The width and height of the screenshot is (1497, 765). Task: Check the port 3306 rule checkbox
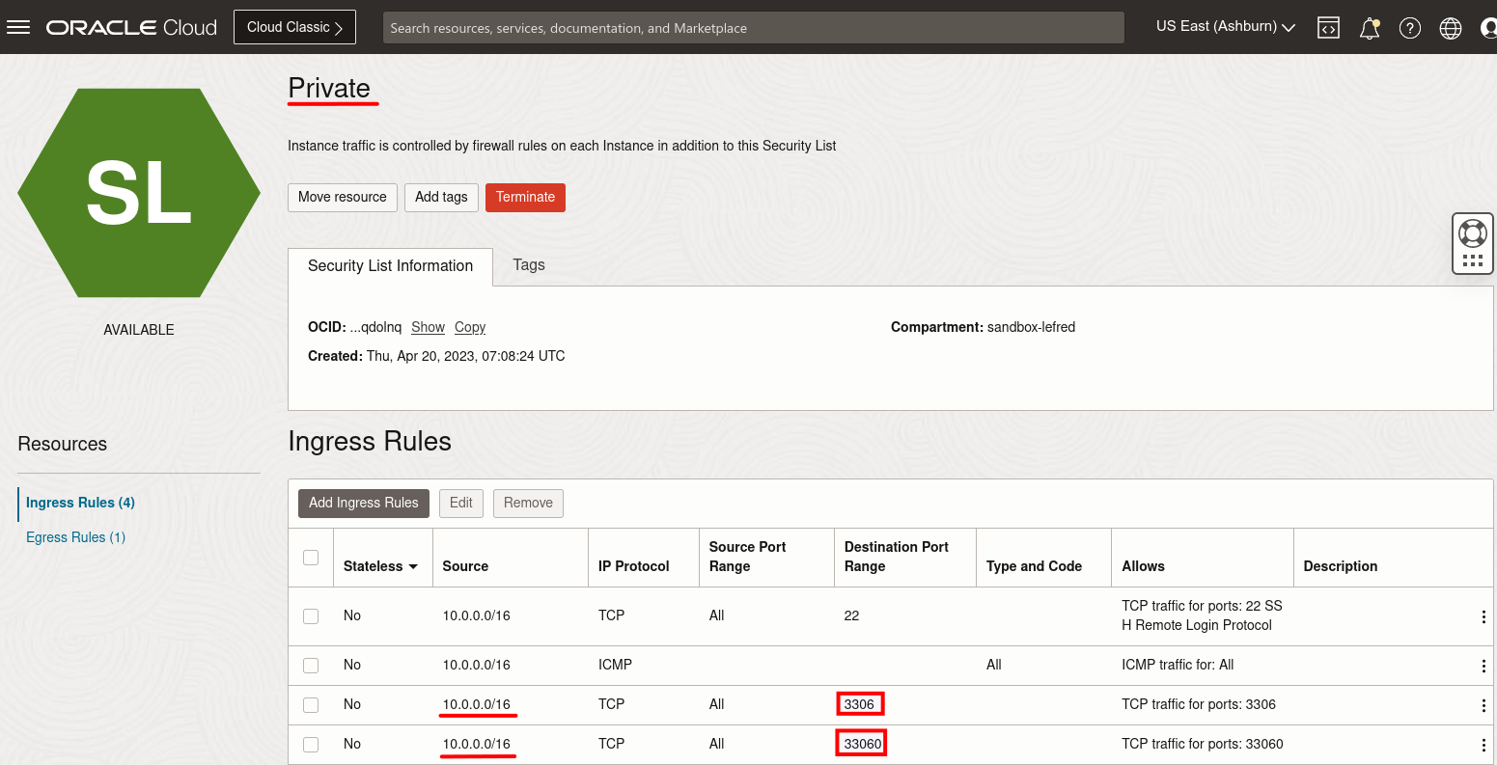311,705
